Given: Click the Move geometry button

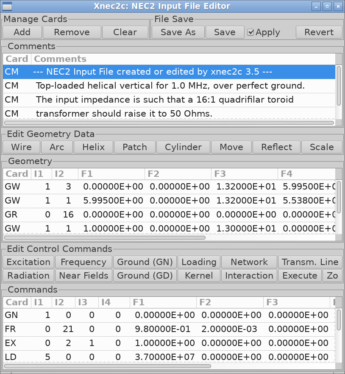Looking at the screenshot, I should point(231,147).
